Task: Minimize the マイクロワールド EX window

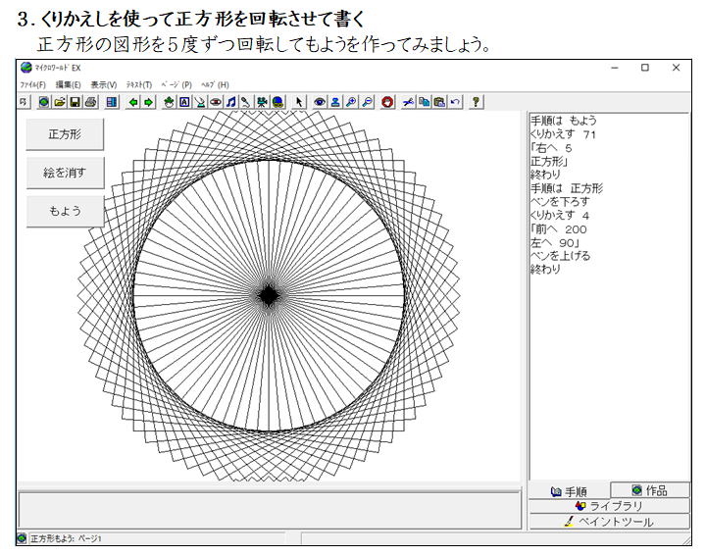Action: [x=615, y=68]
